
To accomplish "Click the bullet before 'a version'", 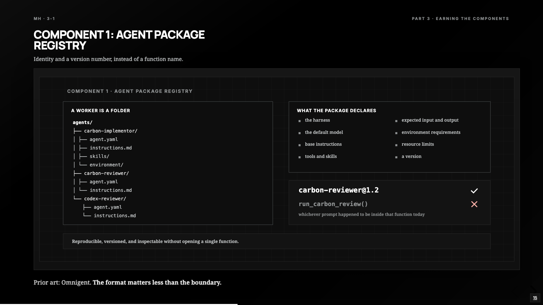I will pyautogui.click(x=396, y=157).
